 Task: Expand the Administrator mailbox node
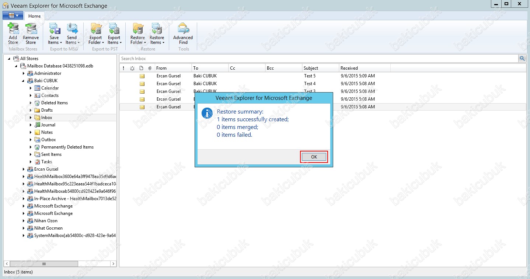[x=24, y=73]
